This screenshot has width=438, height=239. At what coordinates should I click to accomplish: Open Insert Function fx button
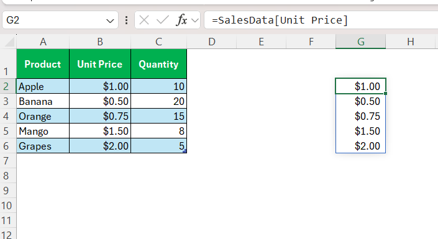tap(181, 20)
